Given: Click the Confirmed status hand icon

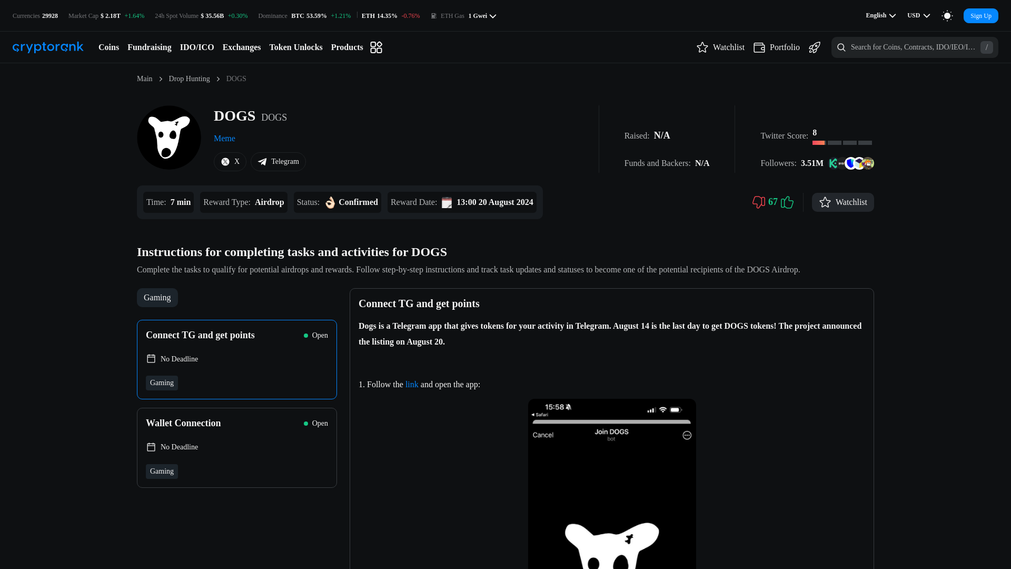Looking at the screenshot, I should pos(330,202).
